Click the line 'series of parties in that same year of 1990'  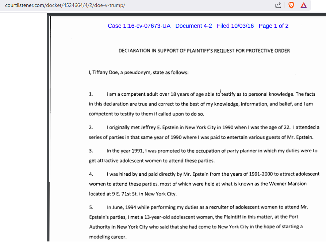[x=201, y=137]
